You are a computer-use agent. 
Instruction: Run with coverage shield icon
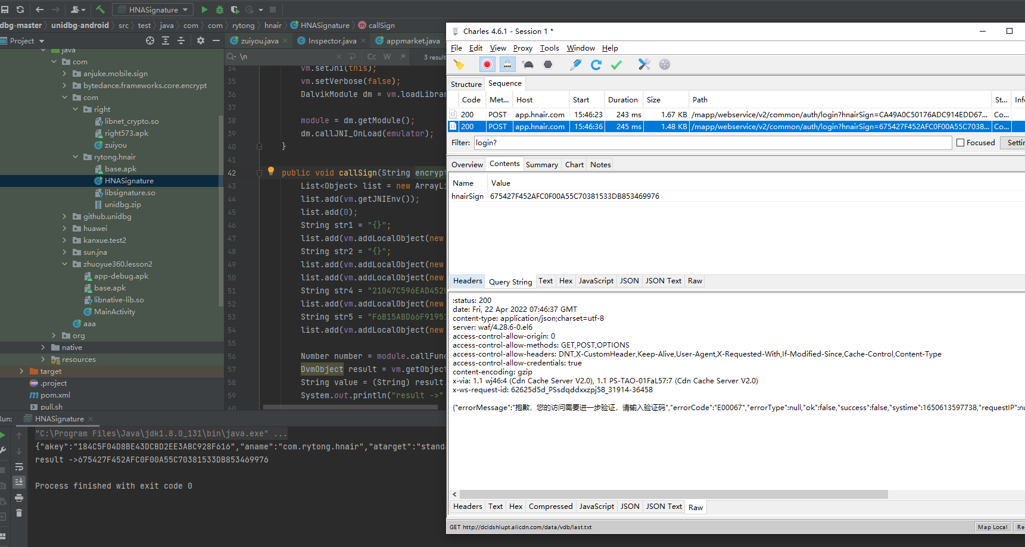235,10
